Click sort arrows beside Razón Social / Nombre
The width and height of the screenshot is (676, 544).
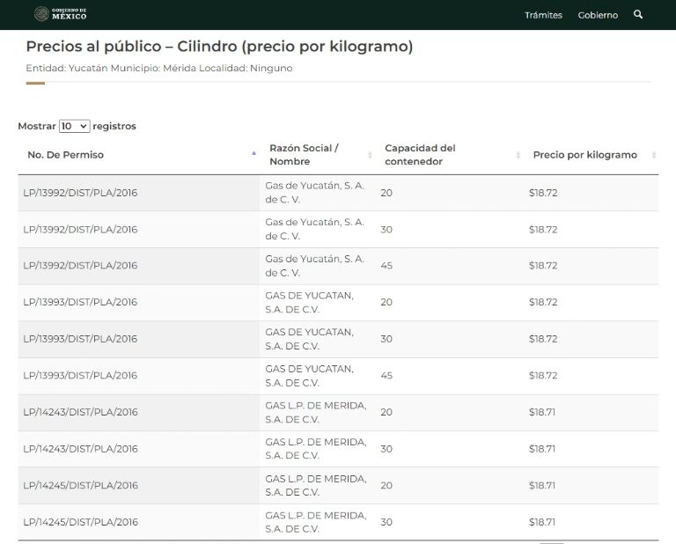(x=370, y=155)
